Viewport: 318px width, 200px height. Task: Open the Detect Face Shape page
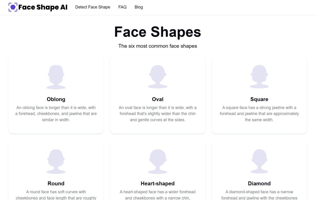[x=92, y=7]
